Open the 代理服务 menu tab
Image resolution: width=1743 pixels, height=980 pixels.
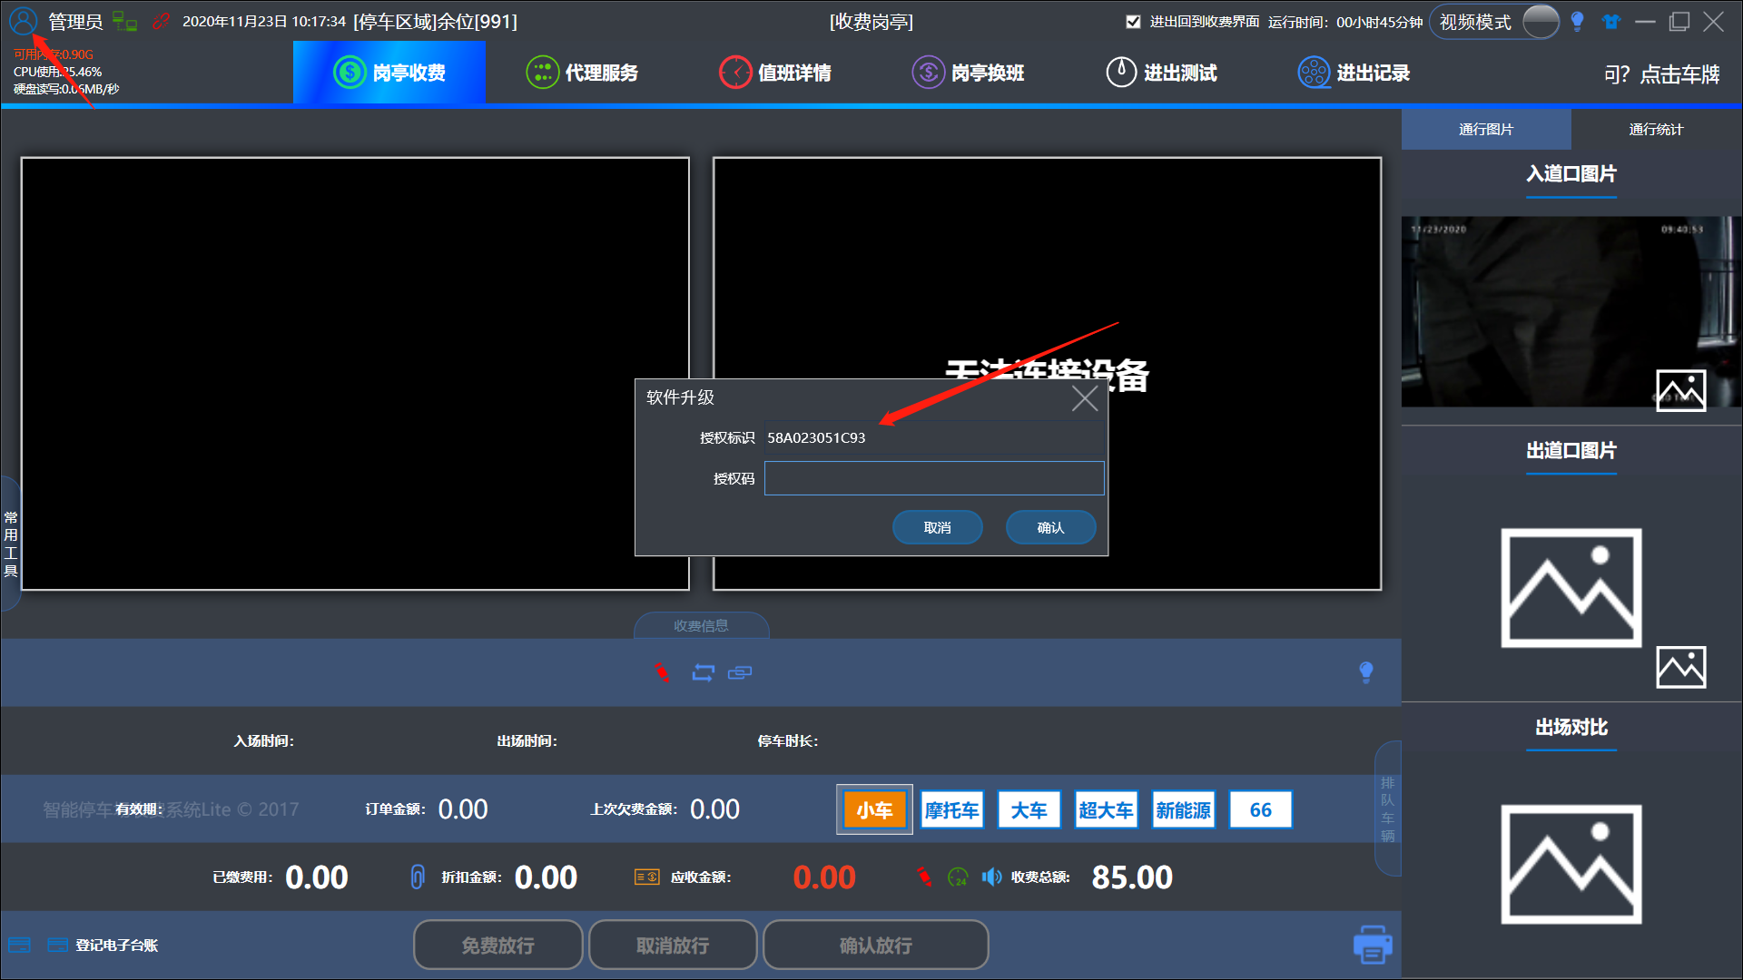(582, 73)
